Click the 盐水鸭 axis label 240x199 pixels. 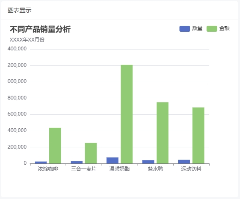coord(155,169)
